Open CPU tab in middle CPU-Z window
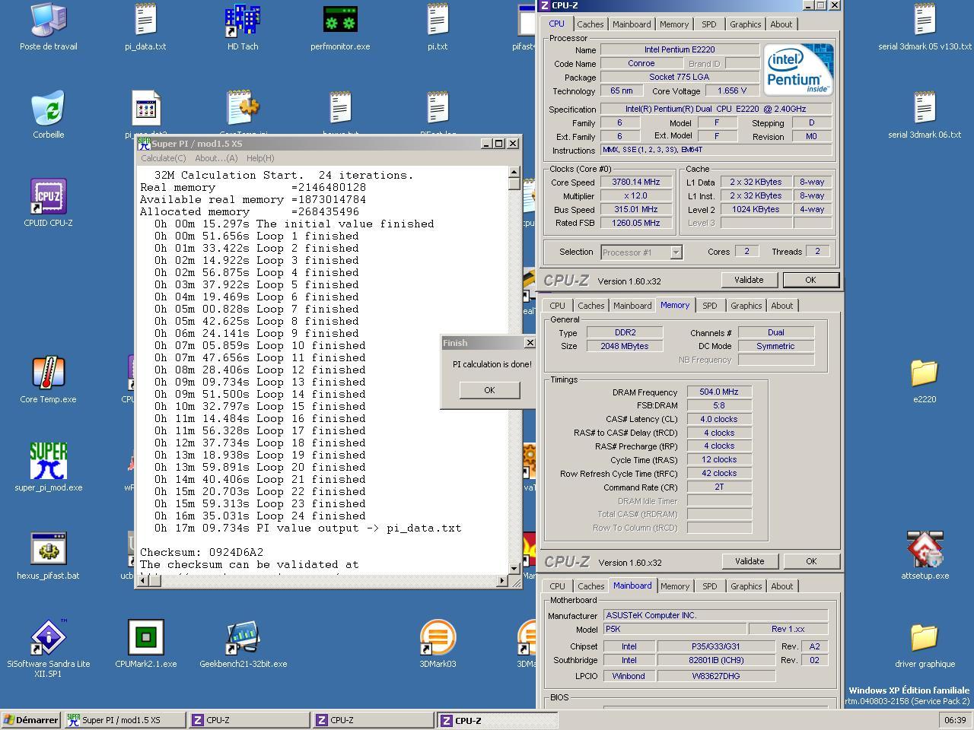Viewport: 974px width, 730px height. coord(558,306)
